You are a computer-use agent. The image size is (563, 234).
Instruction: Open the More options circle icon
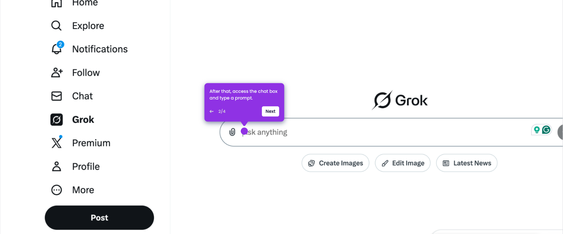tap(56, 190)
